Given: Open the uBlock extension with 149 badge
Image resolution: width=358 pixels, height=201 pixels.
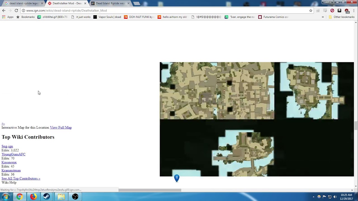Looking at the screenshot, I should [x=347, y=11].
